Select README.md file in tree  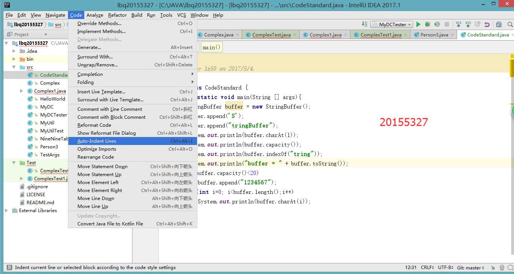(40, 203)
